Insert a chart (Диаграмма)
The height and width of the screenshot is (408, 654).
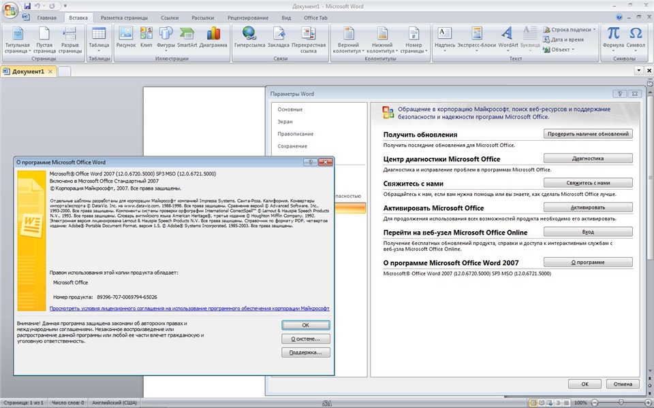(x=213, y=37)
